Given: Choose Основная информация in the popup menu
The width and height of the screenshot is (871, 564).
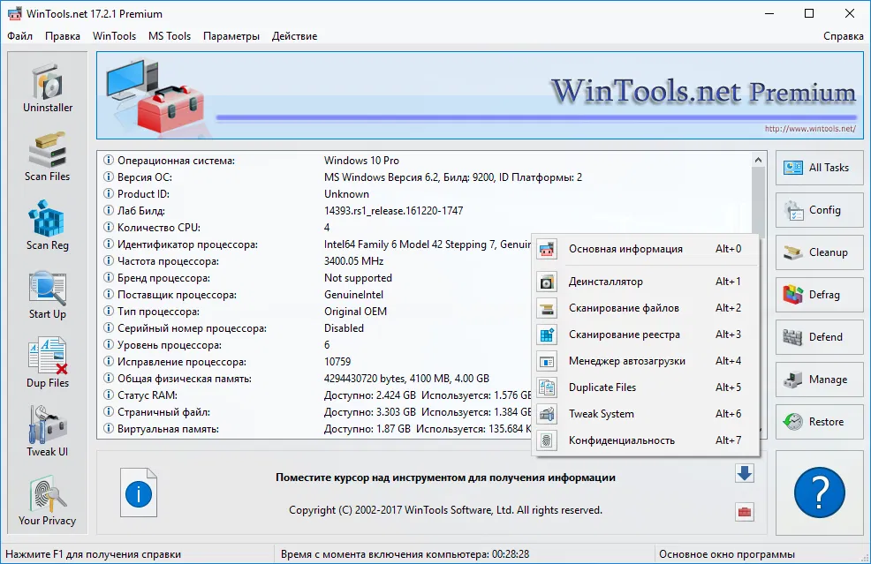Looking at the screenshot, I should [645, 249].
